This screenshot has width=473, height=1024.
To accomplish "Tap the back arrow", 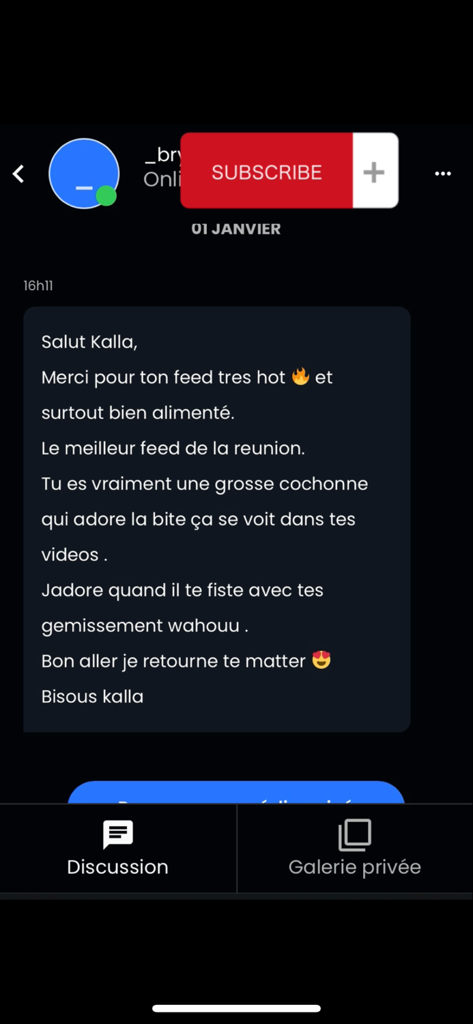I will (x=19, y=174).
